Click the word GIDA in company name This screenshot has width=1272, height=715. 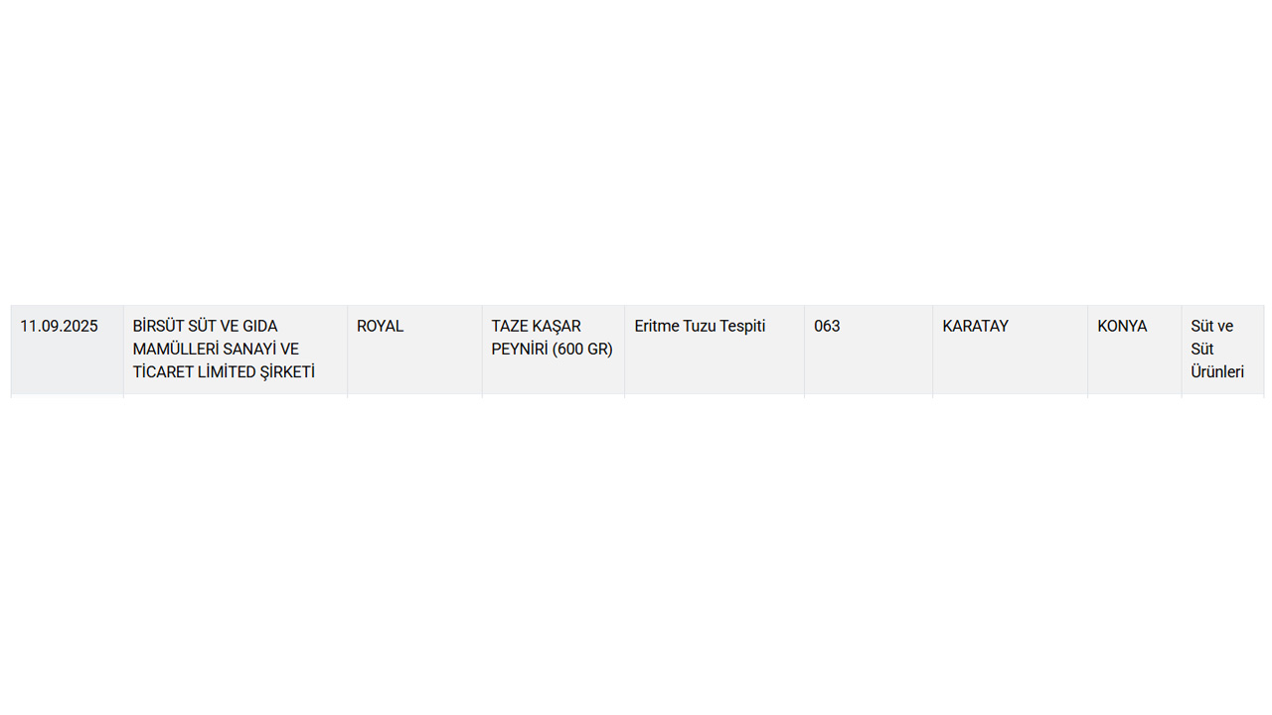[x=258, y=326]
